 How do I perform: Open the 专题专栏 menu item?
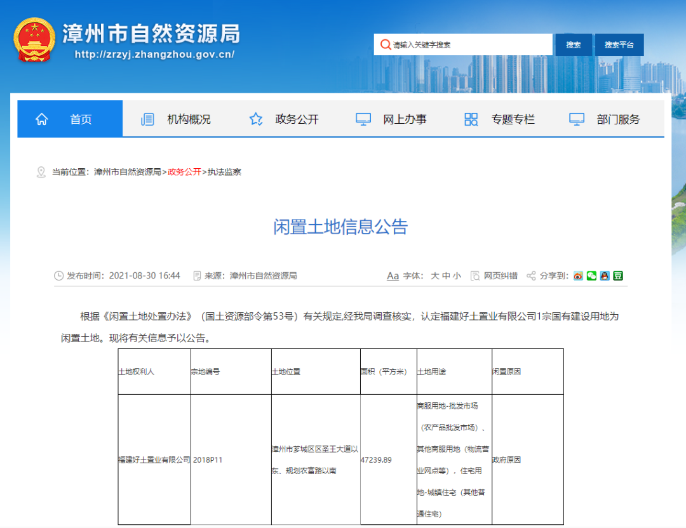coord(513,119)
